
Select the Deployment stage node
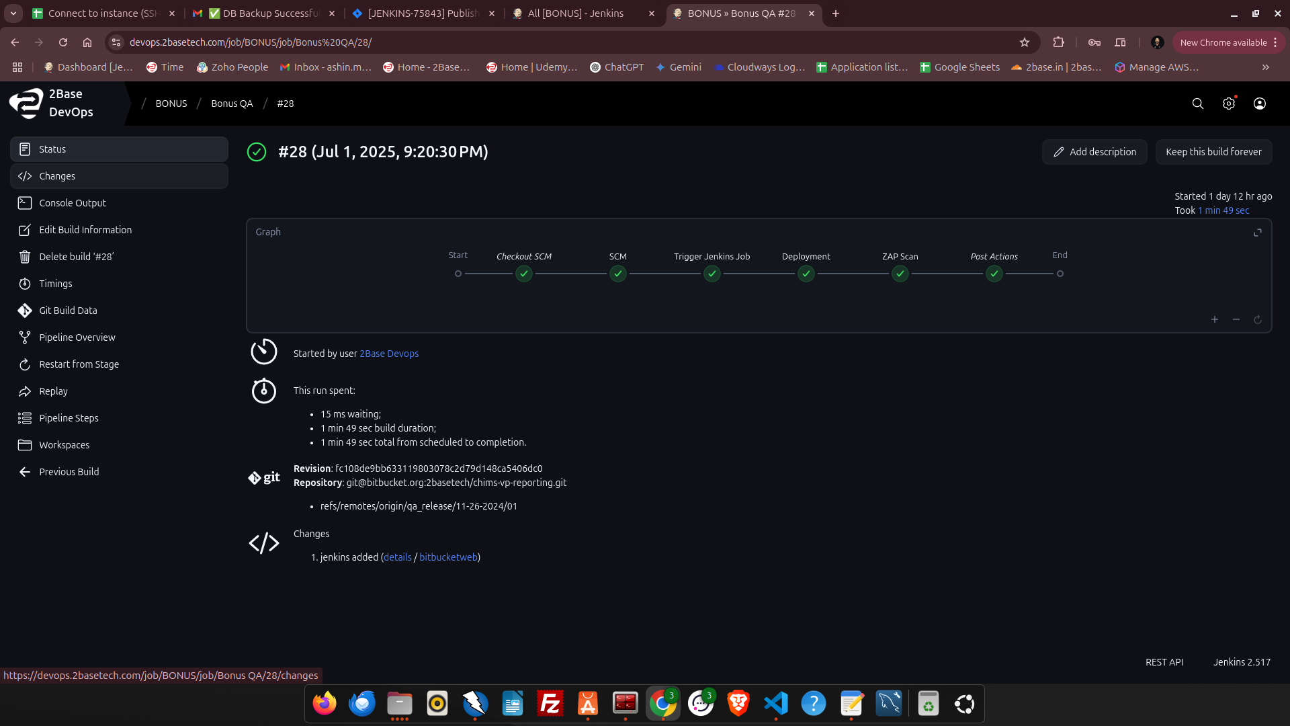806,274
